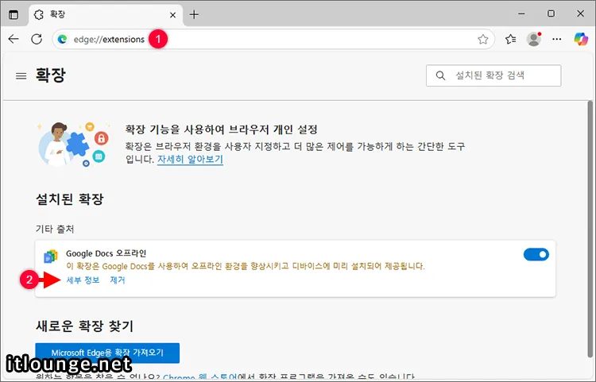The width and height of the screenshot is (596, 382).
Task: Click the 기타 출처 label
Action: 55,229
